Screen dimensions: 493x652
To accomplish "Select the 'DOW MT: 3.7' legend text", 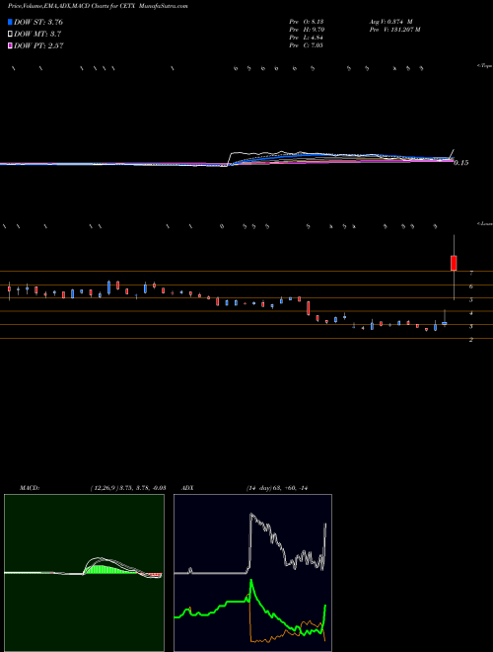I will (35, 35).
